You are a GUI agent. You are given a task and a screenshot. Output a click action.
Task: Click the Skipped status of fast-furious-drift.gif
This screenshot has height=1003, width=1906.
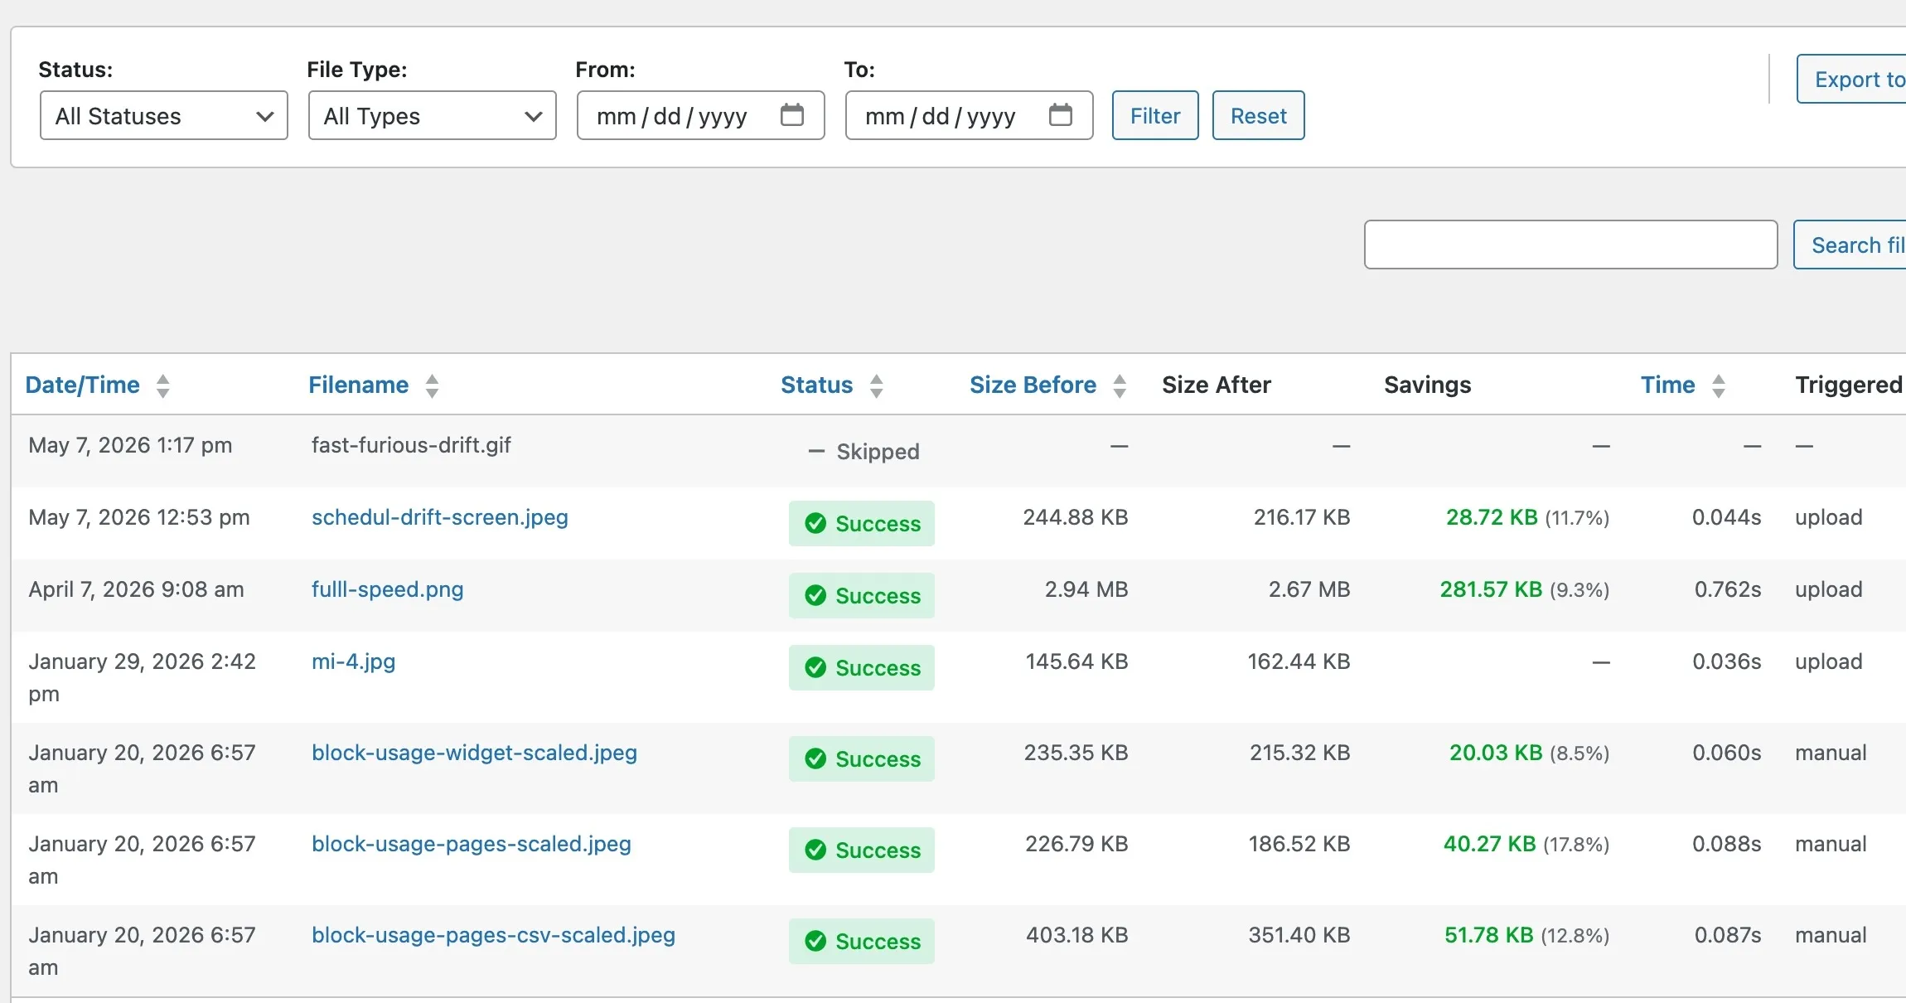(x=864, y=452)
